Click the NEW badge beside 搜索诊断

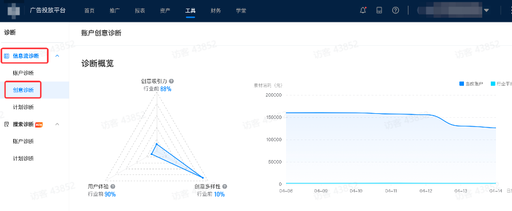pyautogui.click(x=39, y=125)
